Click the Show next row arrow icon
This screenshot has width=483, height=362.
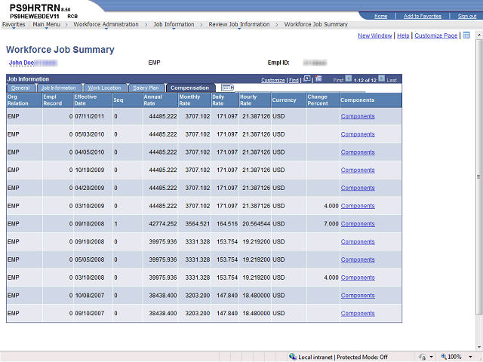pyautogui.click(x=383, y=79)
